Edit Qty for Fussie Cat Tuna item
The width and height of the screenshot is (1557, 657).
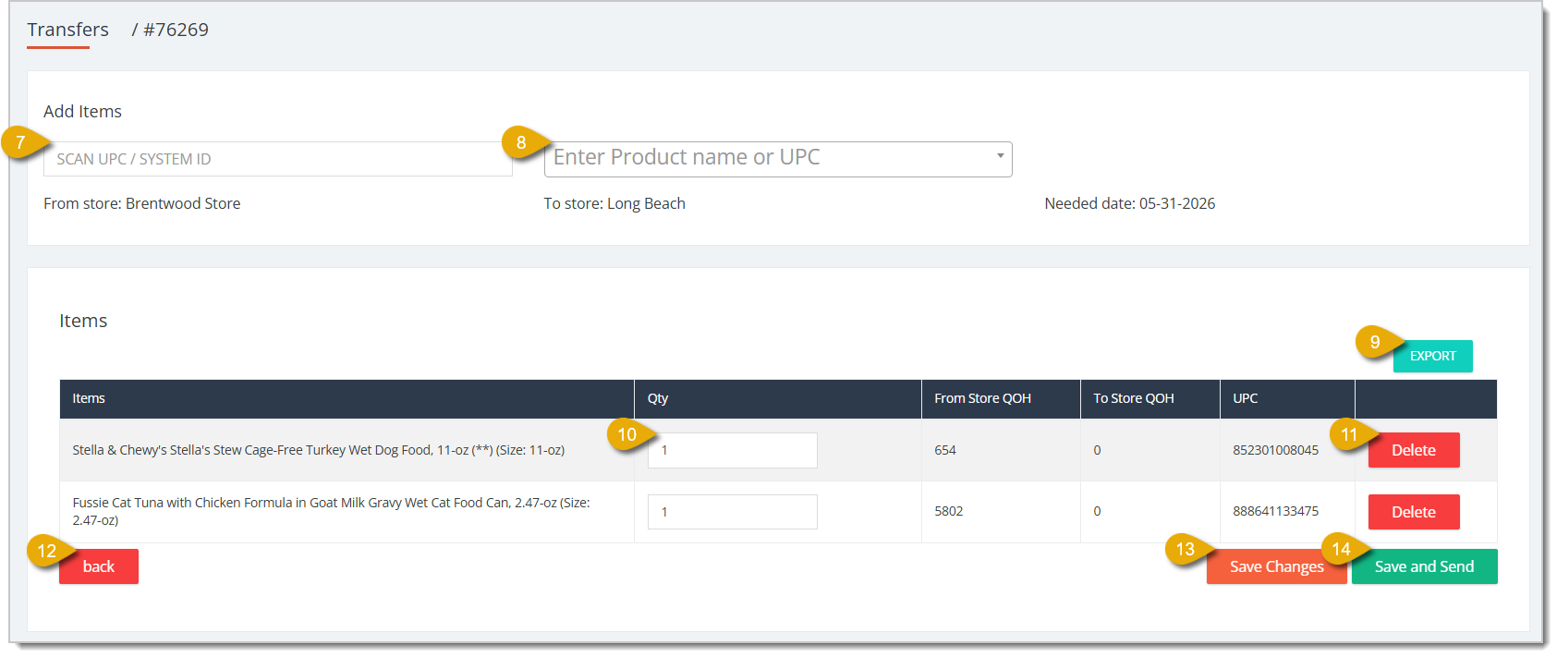[x=733, y=512]
